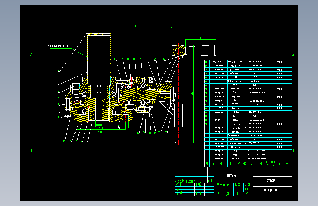Click part balloon number 12
318x206 pixels.
coord(59,70)
